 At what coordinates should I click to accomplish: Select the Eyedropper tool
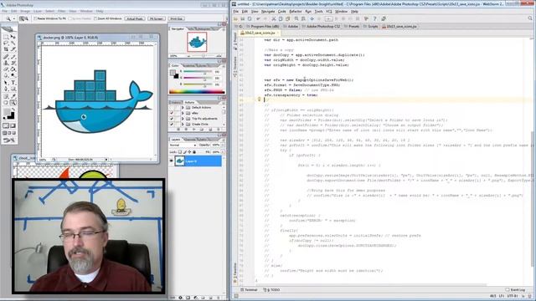pos(13,96)
